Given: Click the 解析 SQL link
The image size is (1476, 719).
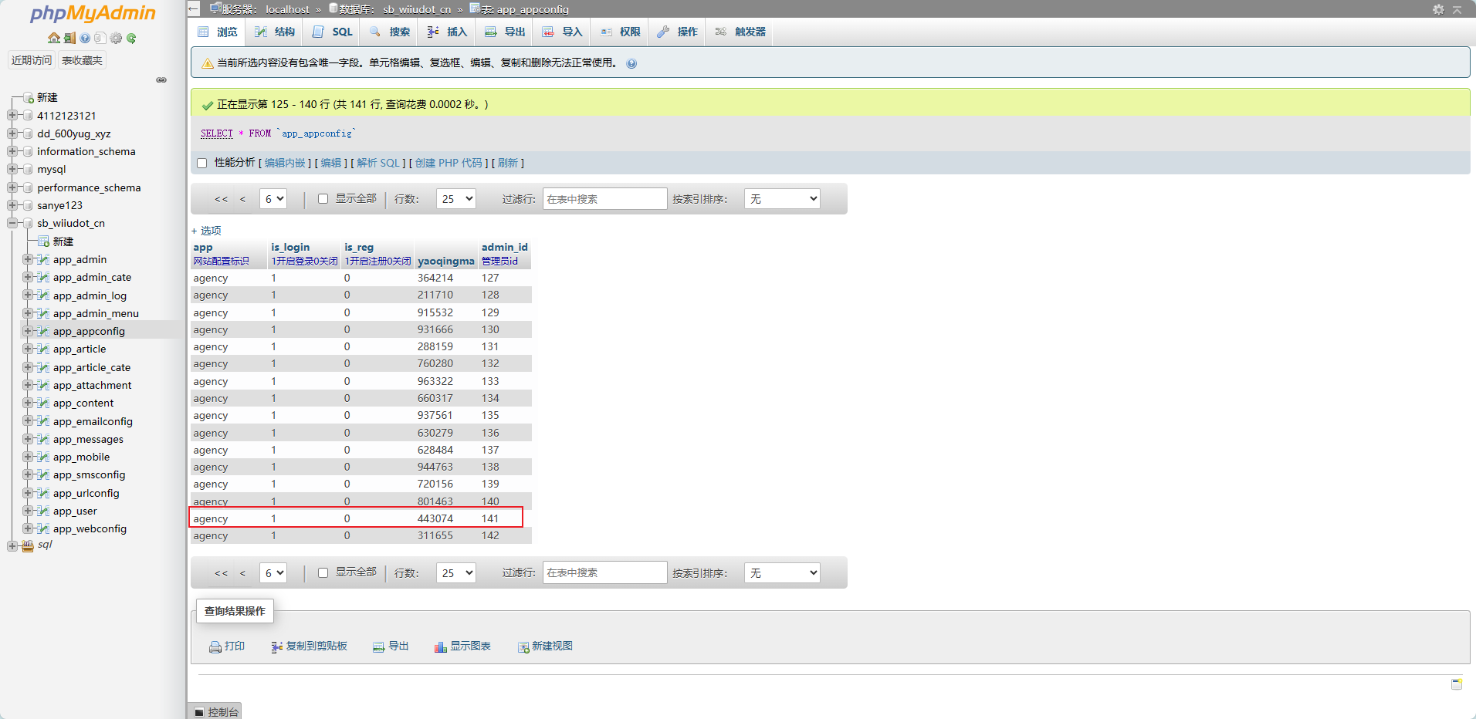Looking at the screenshot, I should click(x=378, y=164).
